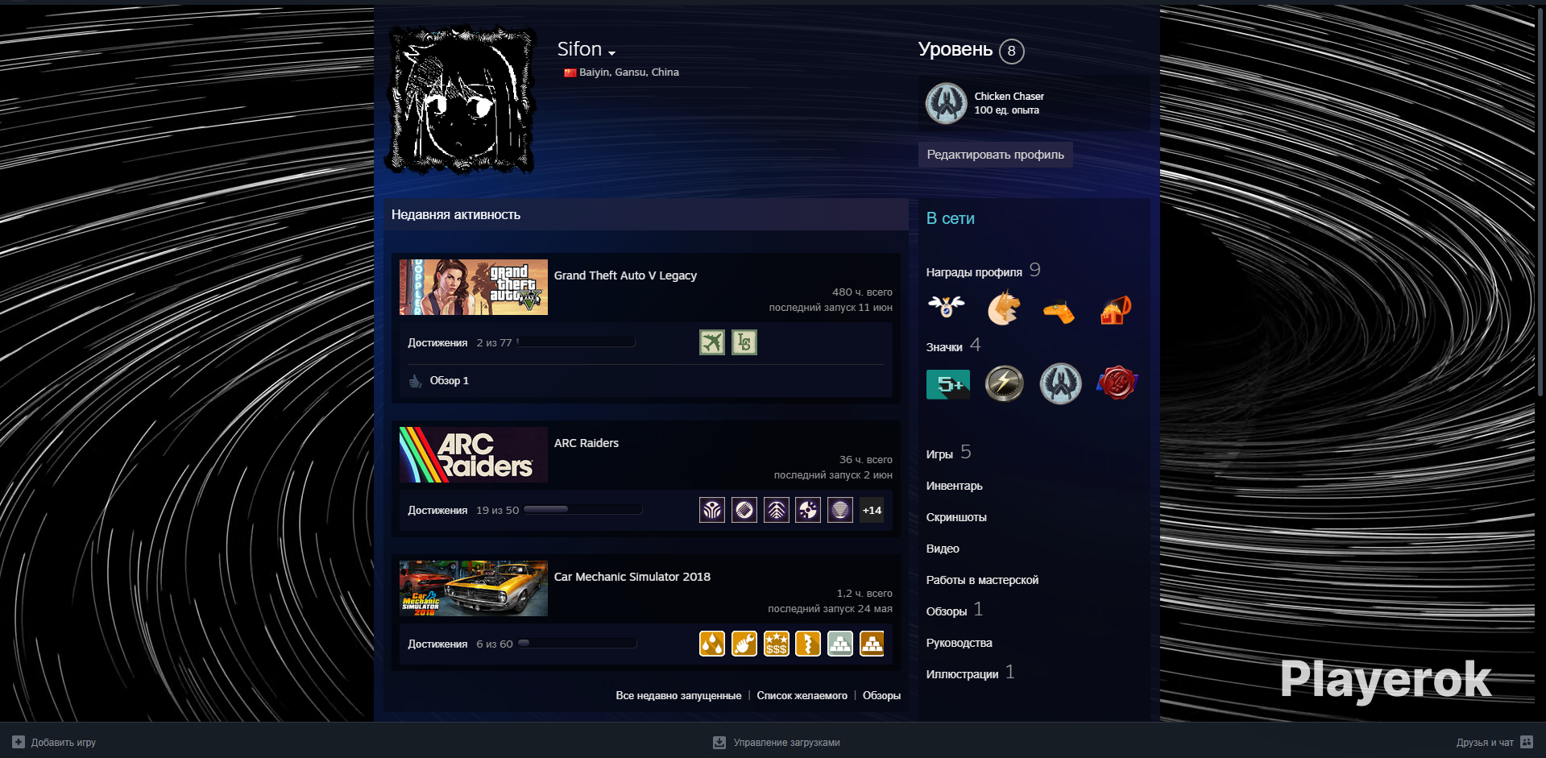The width and height of the screenshot is (1546, 758).
Task: Open the Sifon profile avatar image
Action: point(462,101)
